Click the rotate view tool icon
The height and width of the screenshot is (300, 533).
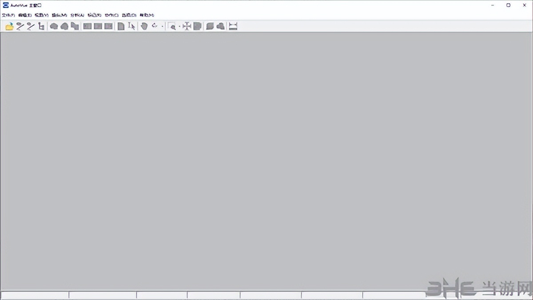coord(155,26)
